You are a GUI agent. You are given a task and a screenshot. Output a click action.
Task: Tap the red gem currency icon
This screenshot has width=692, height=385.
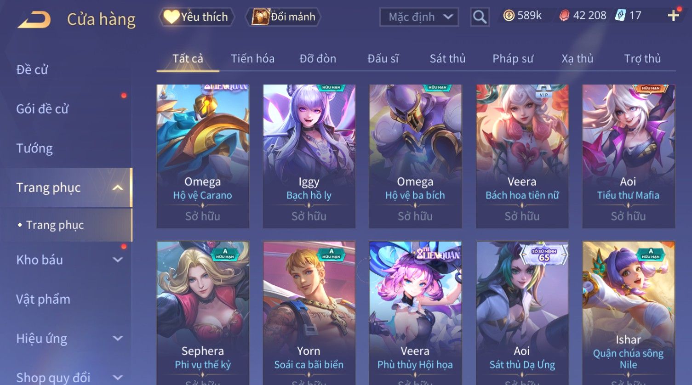[x=564, y=16]
